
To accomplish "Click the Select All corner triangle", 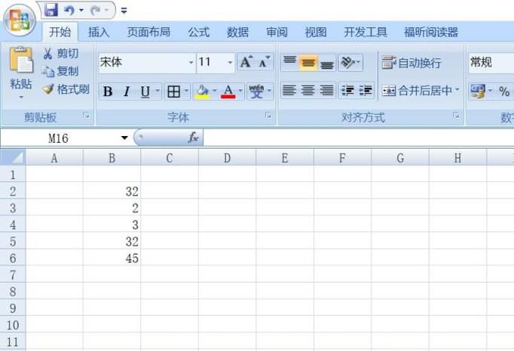I will point(13,158).
